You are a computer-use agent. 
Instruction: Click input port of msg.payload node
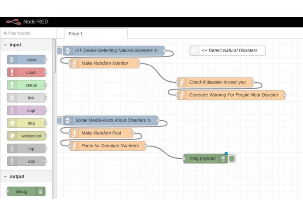tap(184, 159)
